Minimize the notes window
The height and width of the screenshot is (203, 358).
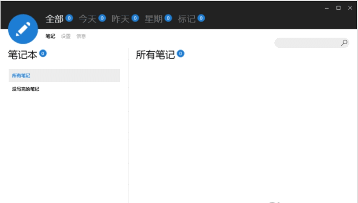pos(327,8)
